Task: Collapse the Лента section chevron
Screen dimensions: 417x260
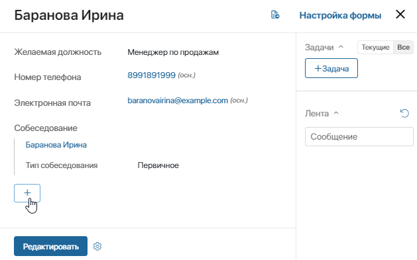Action: pos(336,113)
